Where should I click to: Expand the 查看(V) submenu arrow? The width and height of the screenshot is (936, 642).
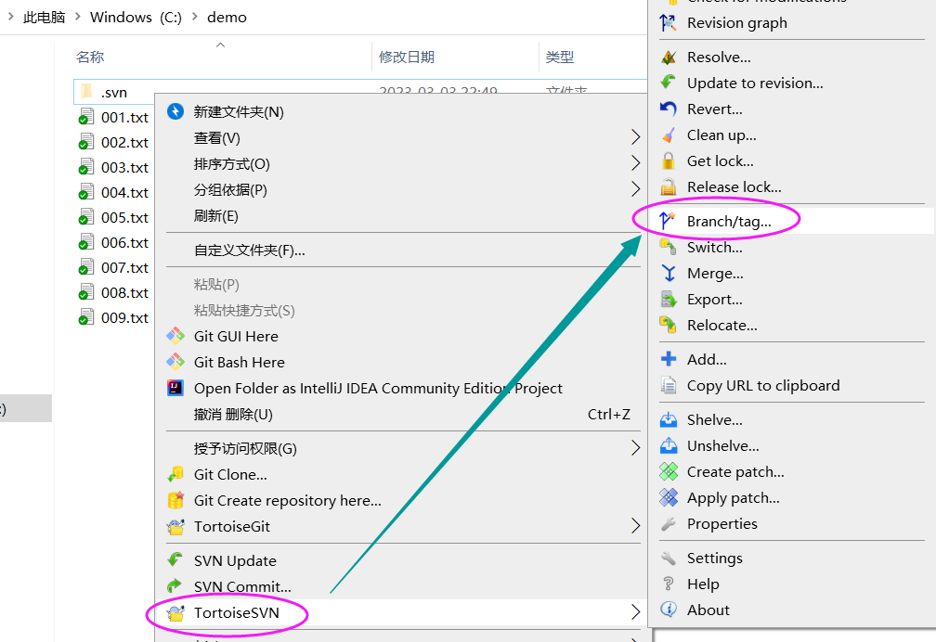(x=636, y=137)
